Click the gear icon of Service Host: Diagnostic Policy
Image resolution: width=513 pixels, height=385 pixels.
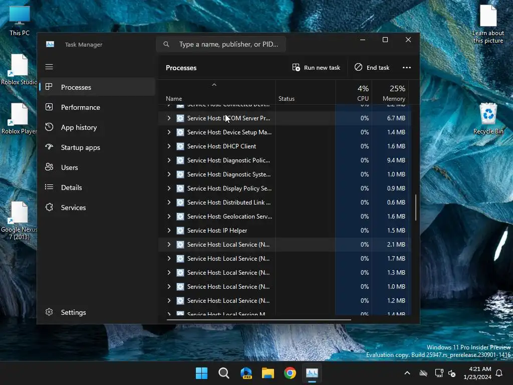180,160
